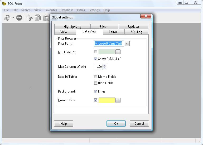Maximize the SQL-Front window
Image resolution: width=203 pixels, height=145 pixels.
click(x=187, y=3)
